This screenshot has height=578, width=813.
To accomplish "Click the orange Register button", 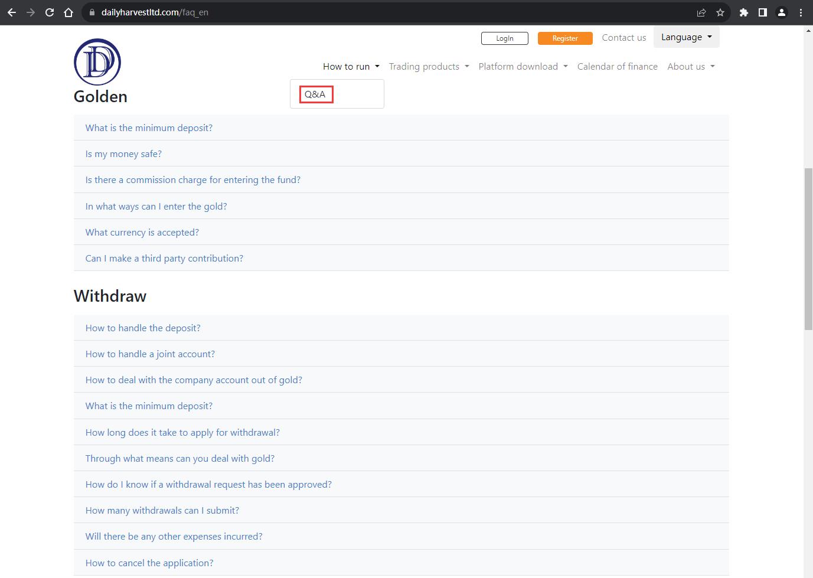I will (x=565, y=38).
